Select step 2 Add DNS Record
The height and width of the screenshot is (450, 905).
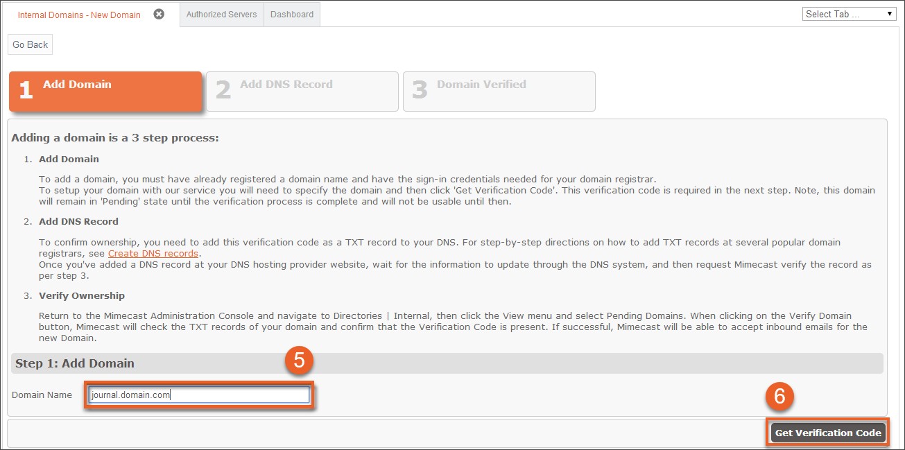[302, 91]
